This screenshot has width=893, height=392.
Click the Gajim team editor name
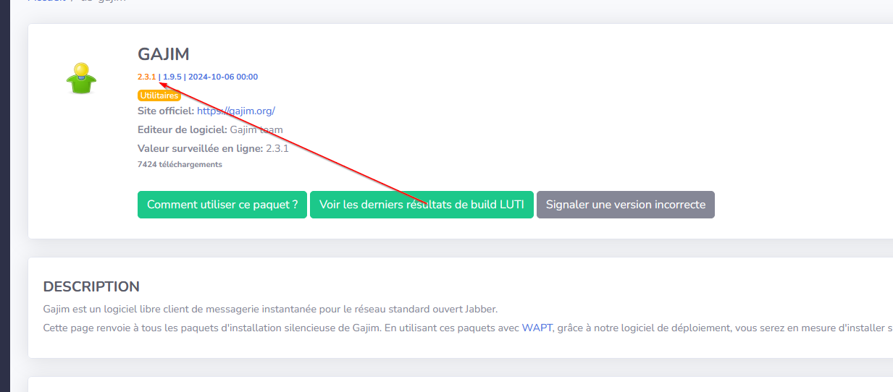point(256,129)
